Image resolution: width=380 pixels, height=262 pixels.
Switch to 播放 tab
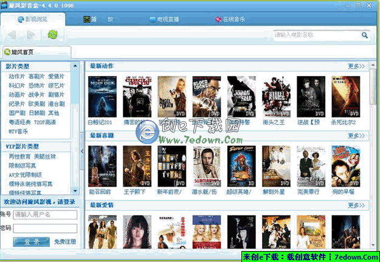[x=98, y=19]
